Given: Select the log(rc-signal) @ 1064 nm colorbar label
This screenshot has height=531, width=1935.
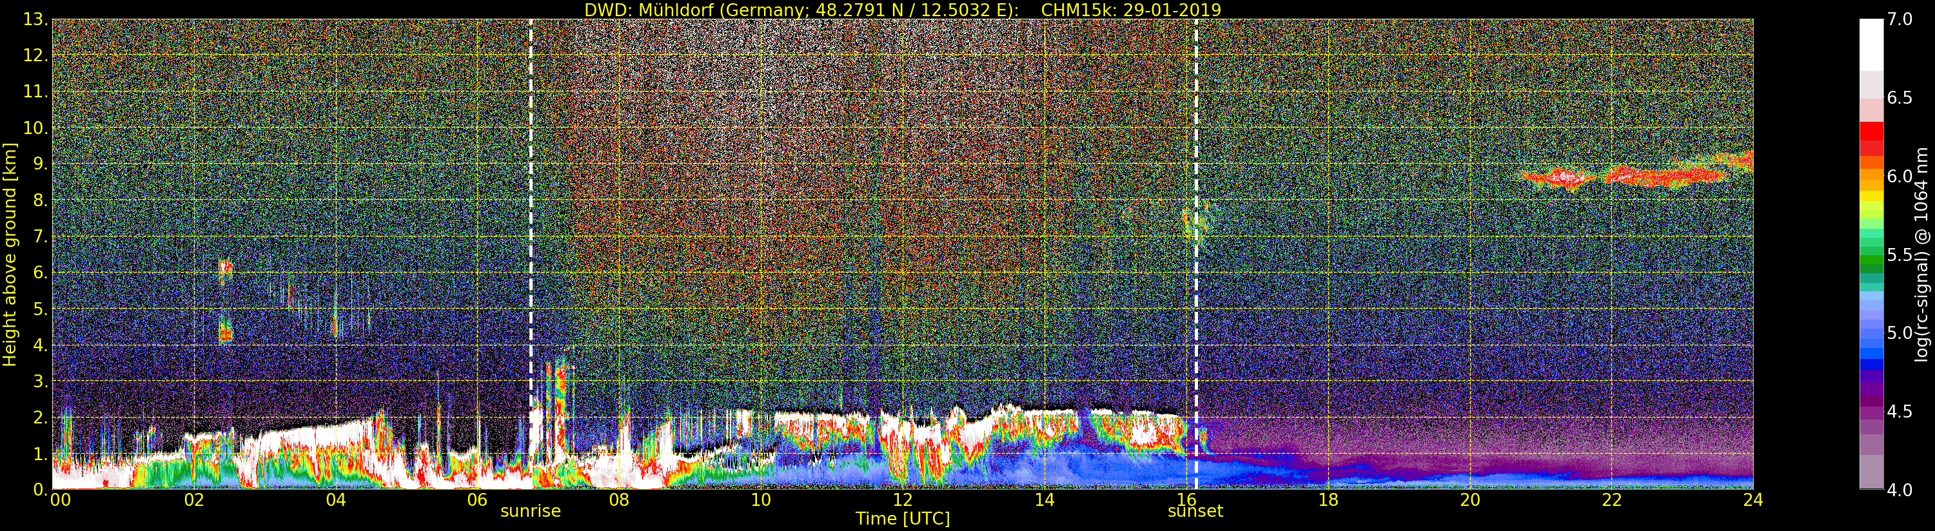Looking at the screenshot, I should pos(1922,254).
